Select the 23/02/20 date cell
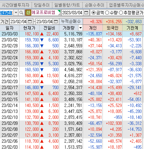The image size is (144, 149). coord(10,81)
